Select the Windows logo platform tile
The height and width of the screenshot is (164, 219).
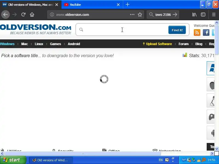[211, 68]
